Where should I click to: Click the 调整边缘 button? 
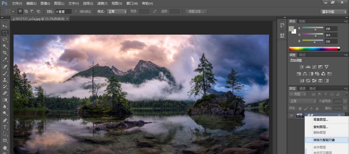coord(196,11)
